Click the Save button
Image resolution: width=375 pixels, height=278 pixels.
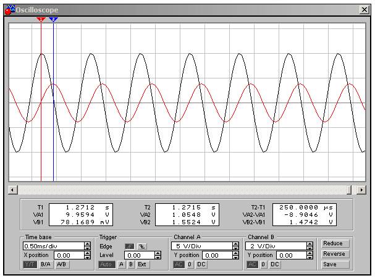[335, 264]
